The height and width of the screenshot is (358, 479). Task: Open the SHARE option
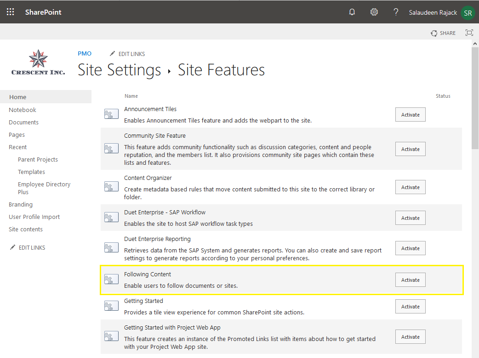[443, 33]
